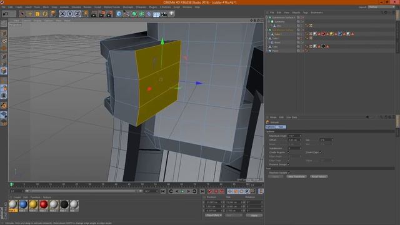The height and width of the screenshot is (225, 400).
Task: Click the back arrow in Attribute Manager header
Action: (367, 117)
